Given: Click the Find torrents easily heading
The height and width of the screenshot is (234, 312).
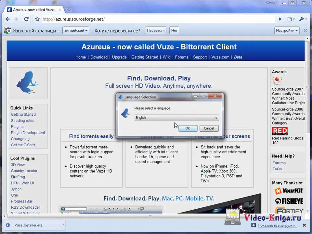Looking at the screenshot, I should pyautogui.click(x=91, y=136).
